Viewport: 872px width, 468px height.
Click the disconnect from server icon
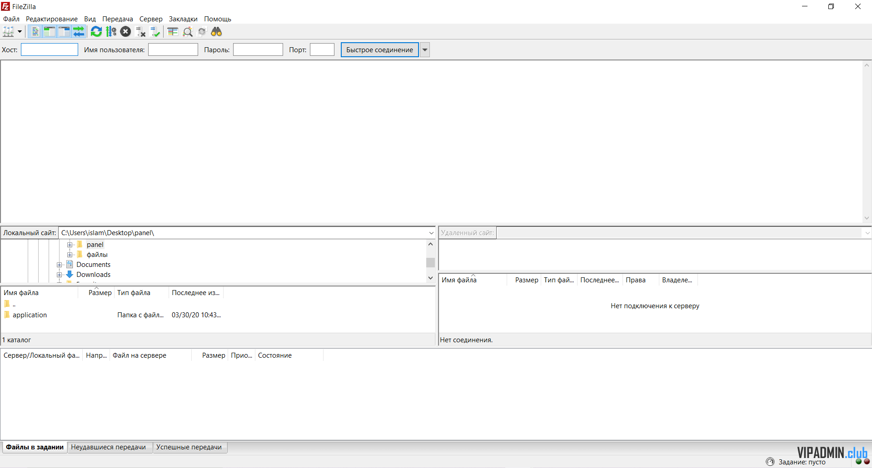click(140, 32)
